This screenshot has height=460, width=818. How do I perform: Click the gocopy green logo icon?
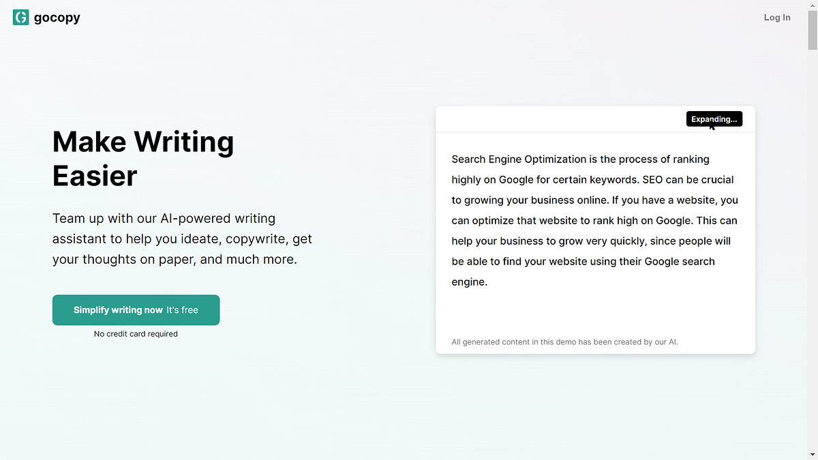pos(20,18)
